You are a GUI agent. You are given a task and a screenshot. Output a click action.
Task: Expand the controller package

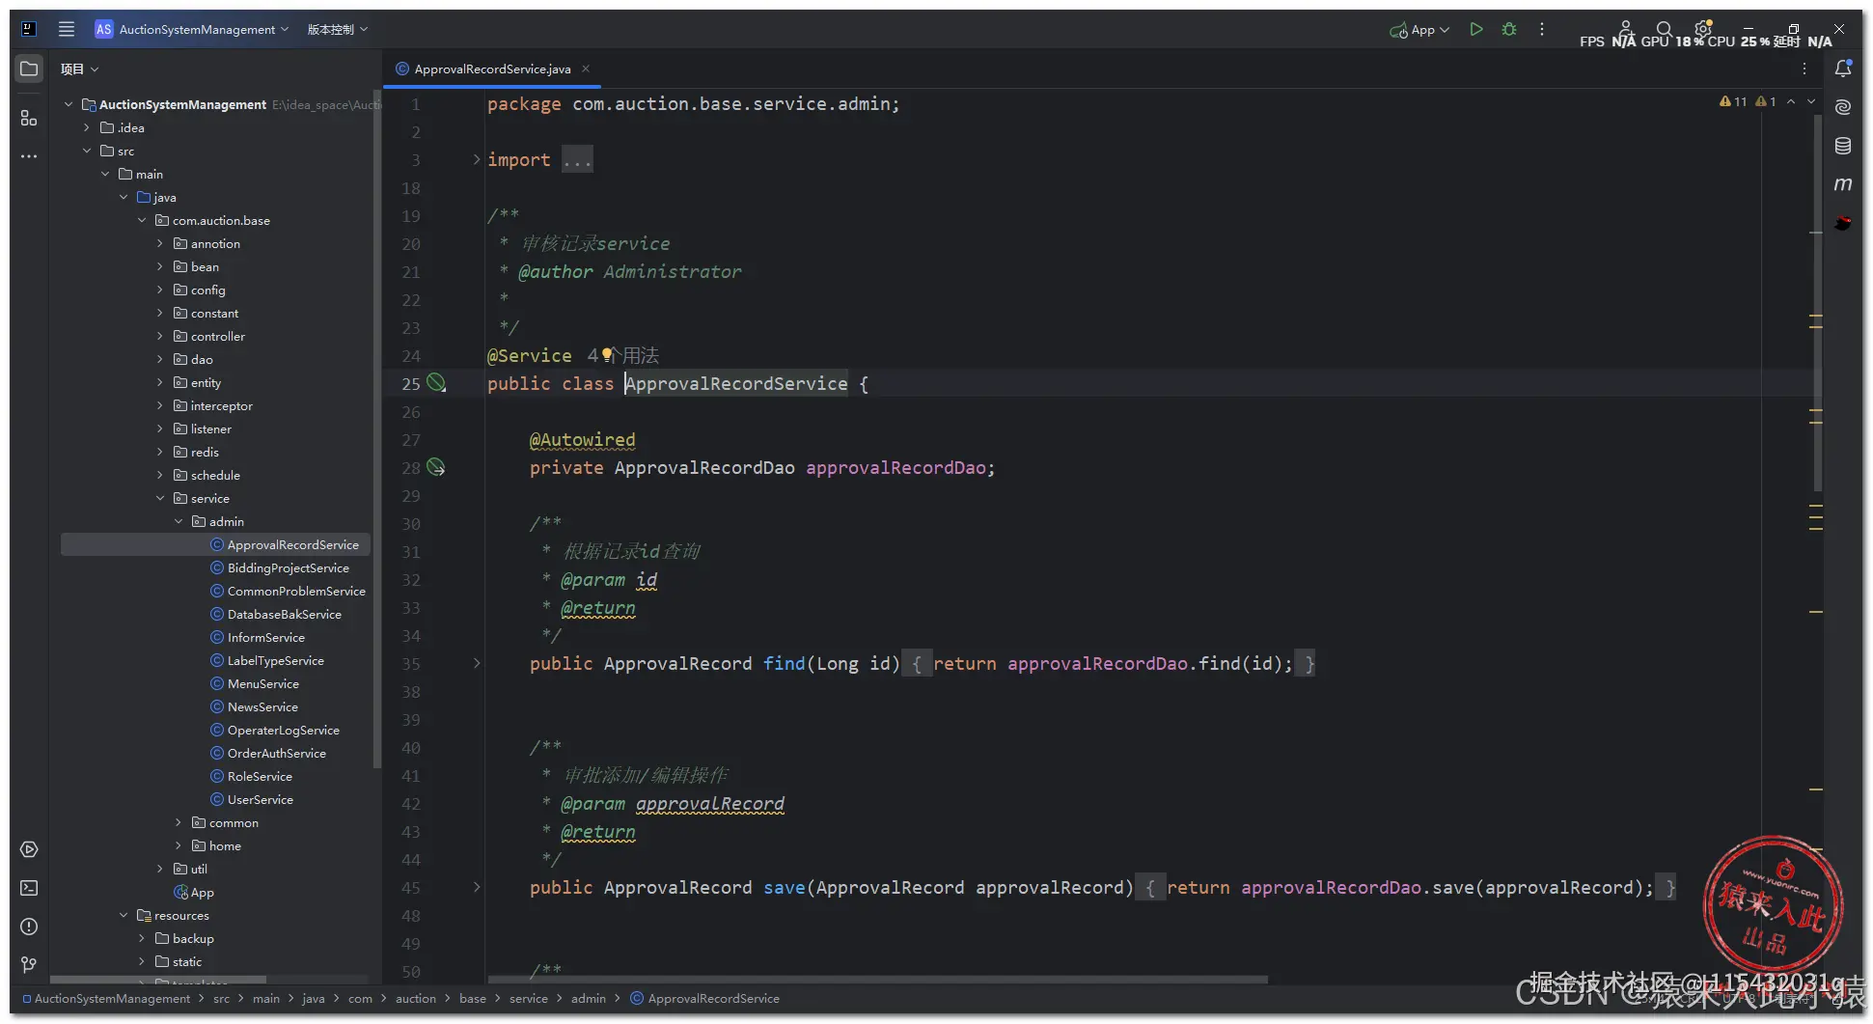(160, 336)
